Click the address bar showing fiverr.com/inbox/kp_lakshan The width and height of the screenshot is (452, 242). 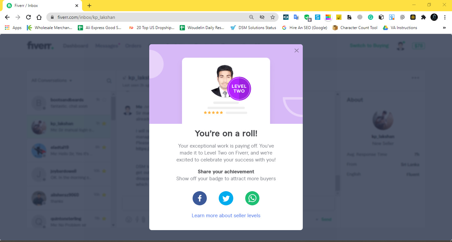coord(162,17)
